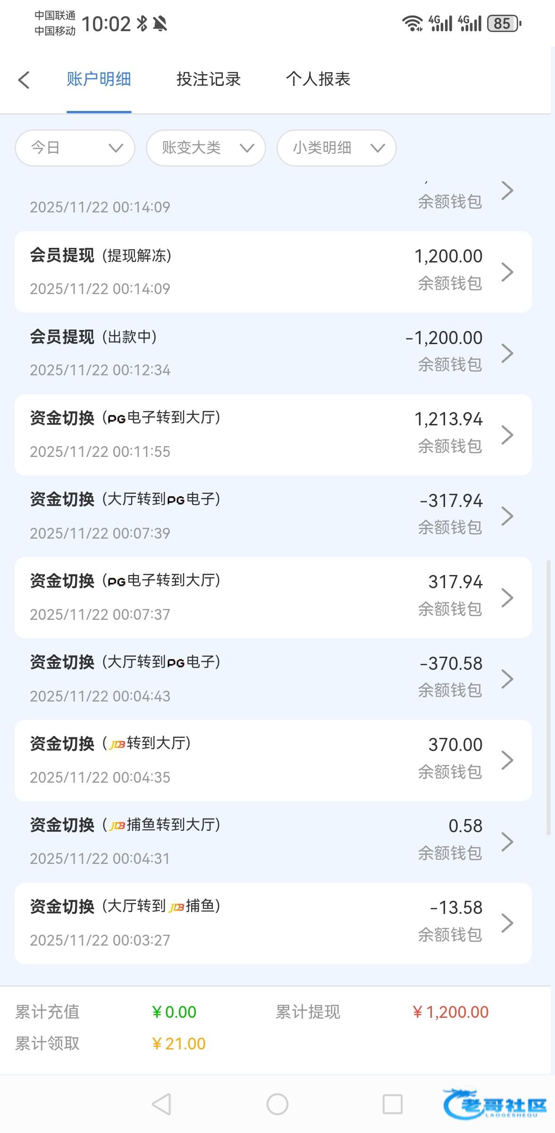Viewport: 555px width, 1133px height.
Task: Tap the back arrow icon
Action: pyautogui.click(x=24, y=80)
